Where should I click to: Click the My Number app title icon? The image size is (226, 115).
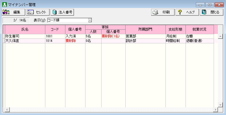click(x=5, y=5)
